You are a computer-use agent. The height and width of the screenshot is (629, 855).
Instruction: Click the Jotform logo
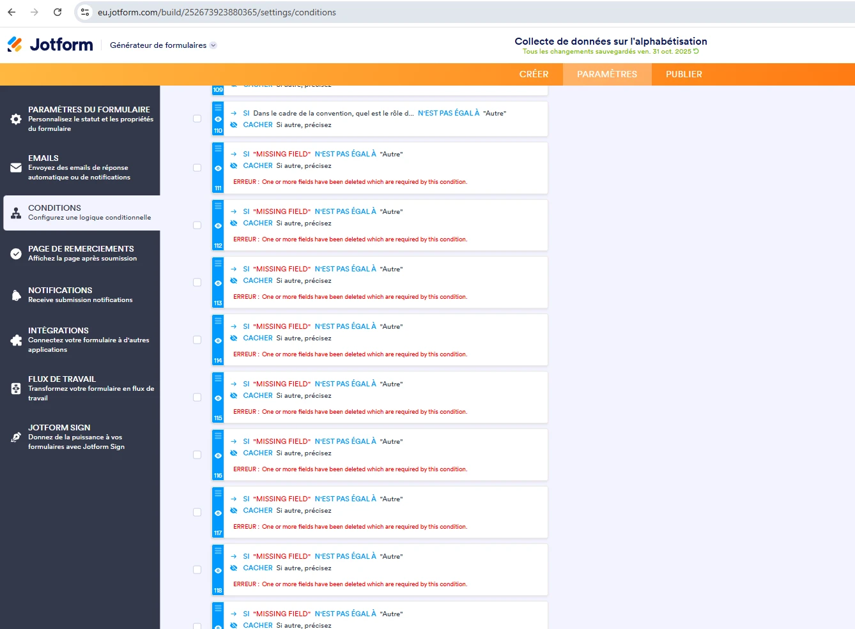pyautogui.click(x=50, y=43)
